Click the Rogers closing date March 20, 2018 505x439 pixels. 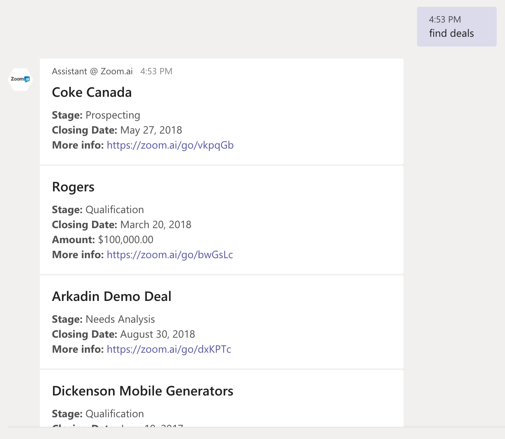156,225
